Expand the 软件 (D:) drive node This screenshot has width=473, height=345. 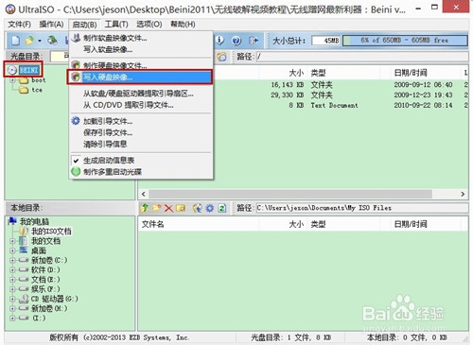pos(12,270)
